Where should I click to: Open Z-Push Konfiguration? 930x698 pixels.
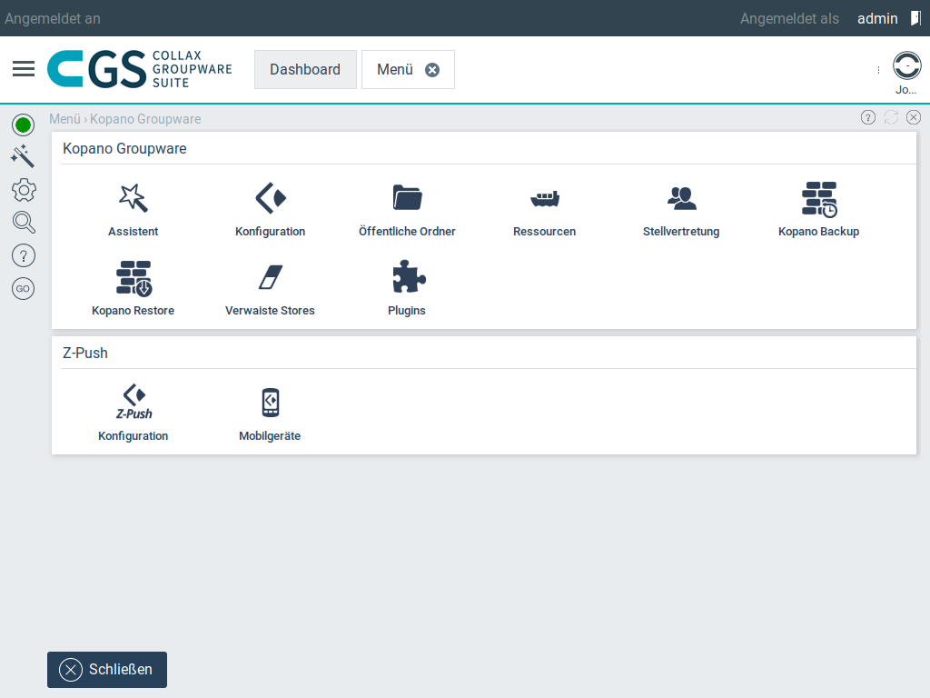133,414
